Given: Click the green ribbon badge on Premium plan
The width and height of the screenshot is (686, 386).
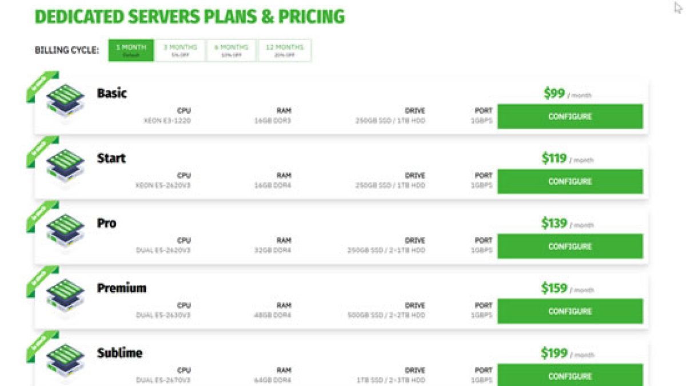Looking at the screenshot, I should 41,281.
